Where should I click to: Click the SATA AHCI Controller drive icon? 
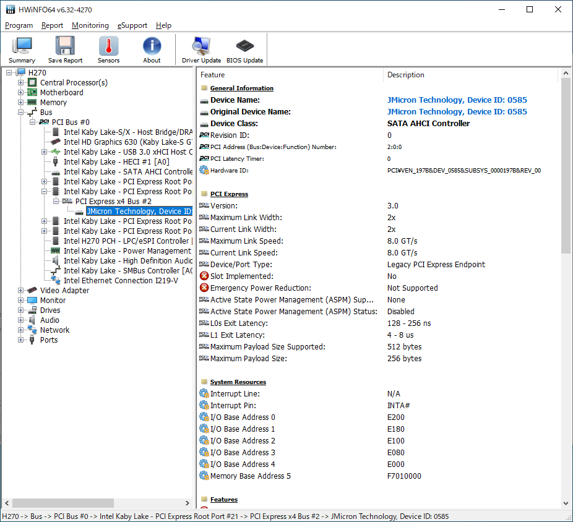click(56, 172)
